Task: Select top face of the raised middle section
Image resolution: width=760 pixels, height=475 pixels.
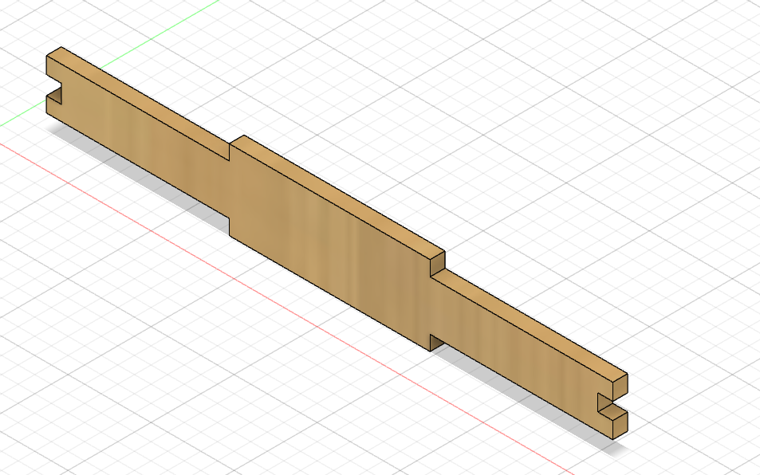Action: [337, 197]
